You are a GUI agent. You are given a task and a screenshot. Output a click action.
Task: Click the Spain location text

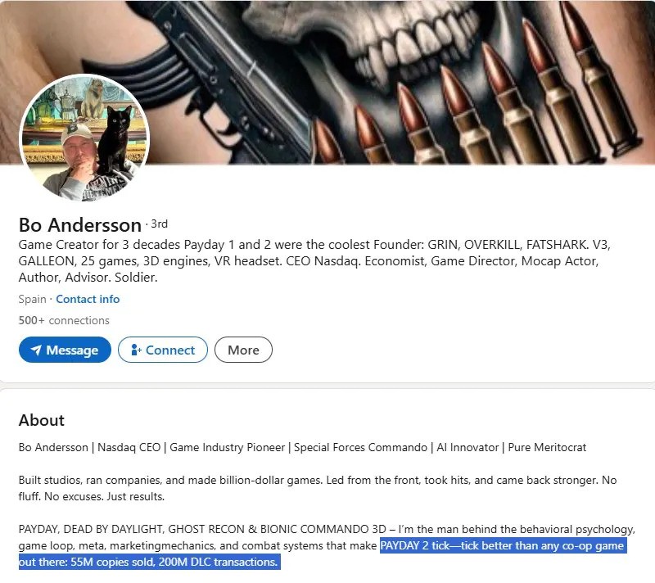[32, 299]
